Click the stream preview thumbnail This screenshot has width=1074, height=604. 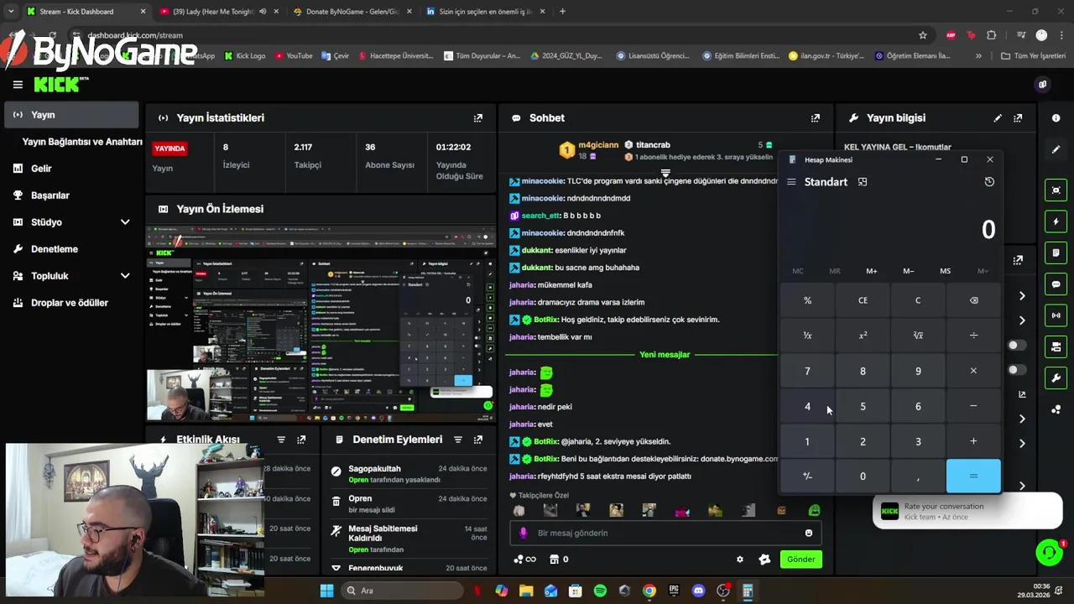click(x=321, y=324)
